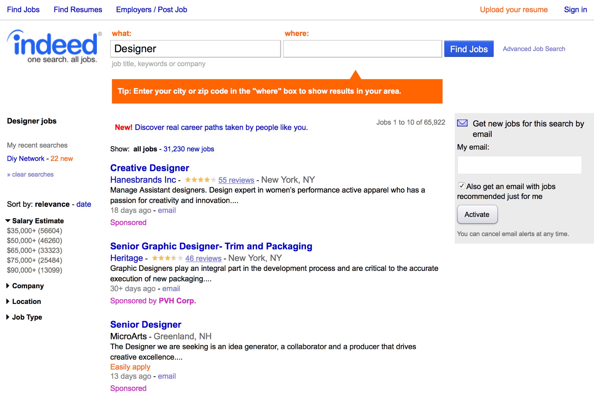Viewport: 594px width, 406px height.
Task: Click 'Designer jobs' heading
Action: pyautogui.click(x=32, y=121)
